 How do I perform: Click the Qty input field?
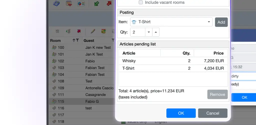tap(138, 32)
